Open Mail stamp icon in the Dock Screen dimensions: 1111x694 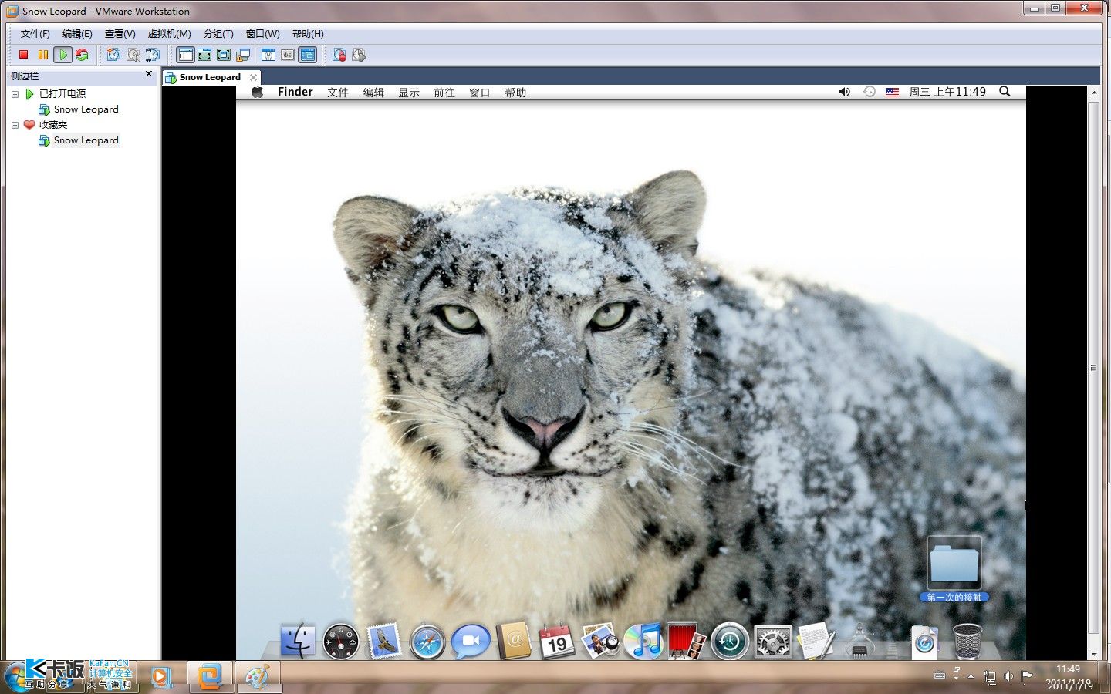click(383, 641)
